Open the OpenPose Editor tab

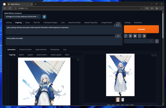pyautogui.click(x=74, y=22)
